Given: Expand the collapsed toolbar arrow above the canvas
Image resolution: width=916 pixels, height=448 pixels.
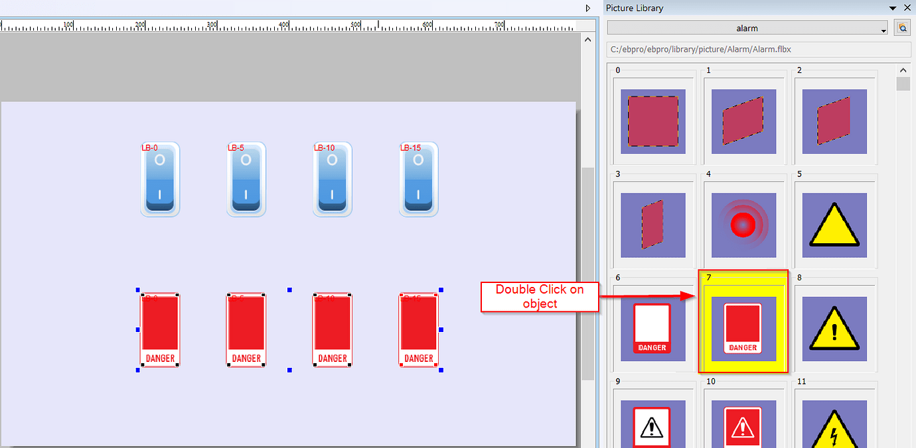Looking at the screenshot, I should point(587,8).
